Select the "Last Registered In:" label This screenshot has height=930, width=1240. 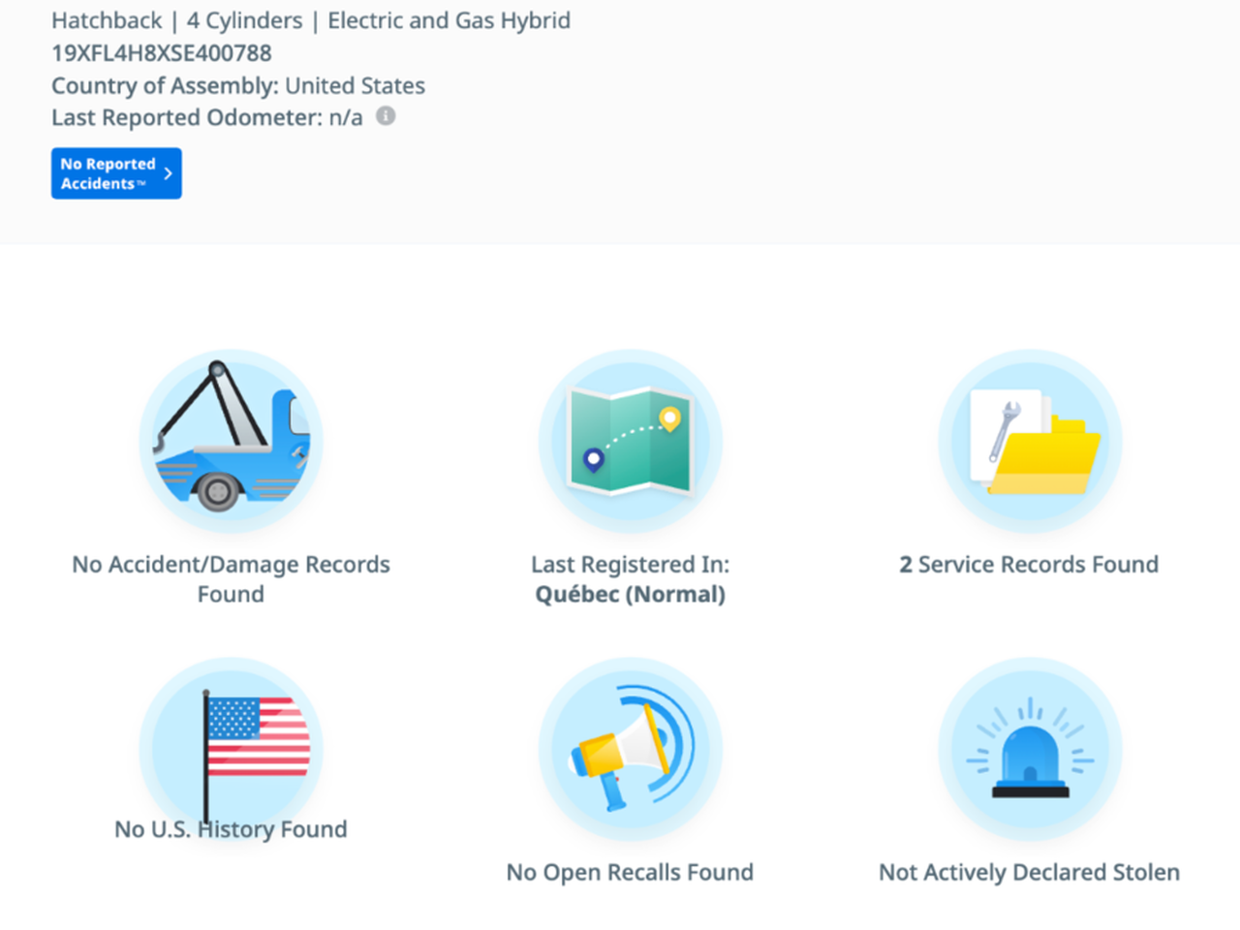click(630, 564)
